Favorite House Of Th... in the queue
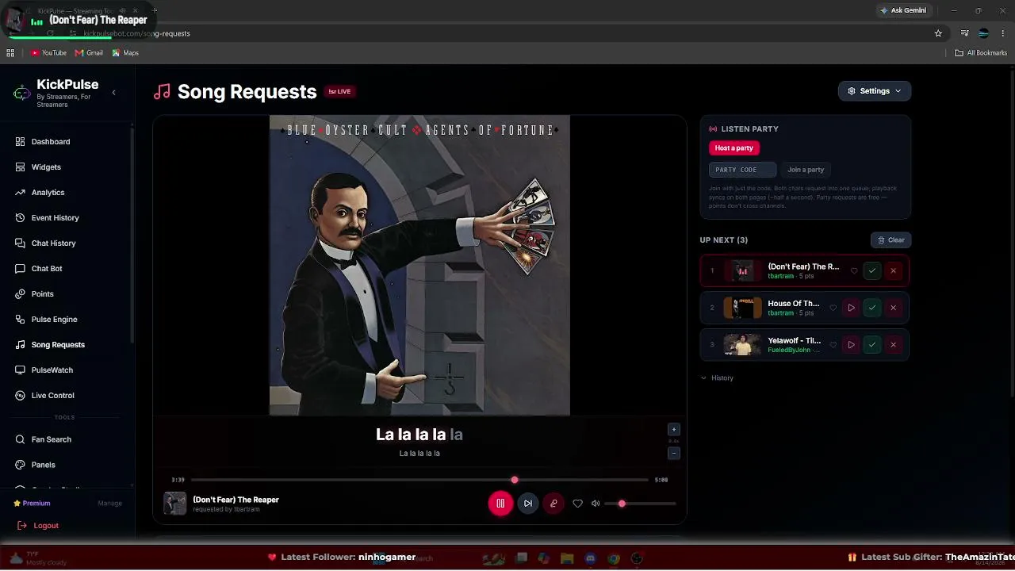Screen dimensions: 1015x571 click(833, 308)
